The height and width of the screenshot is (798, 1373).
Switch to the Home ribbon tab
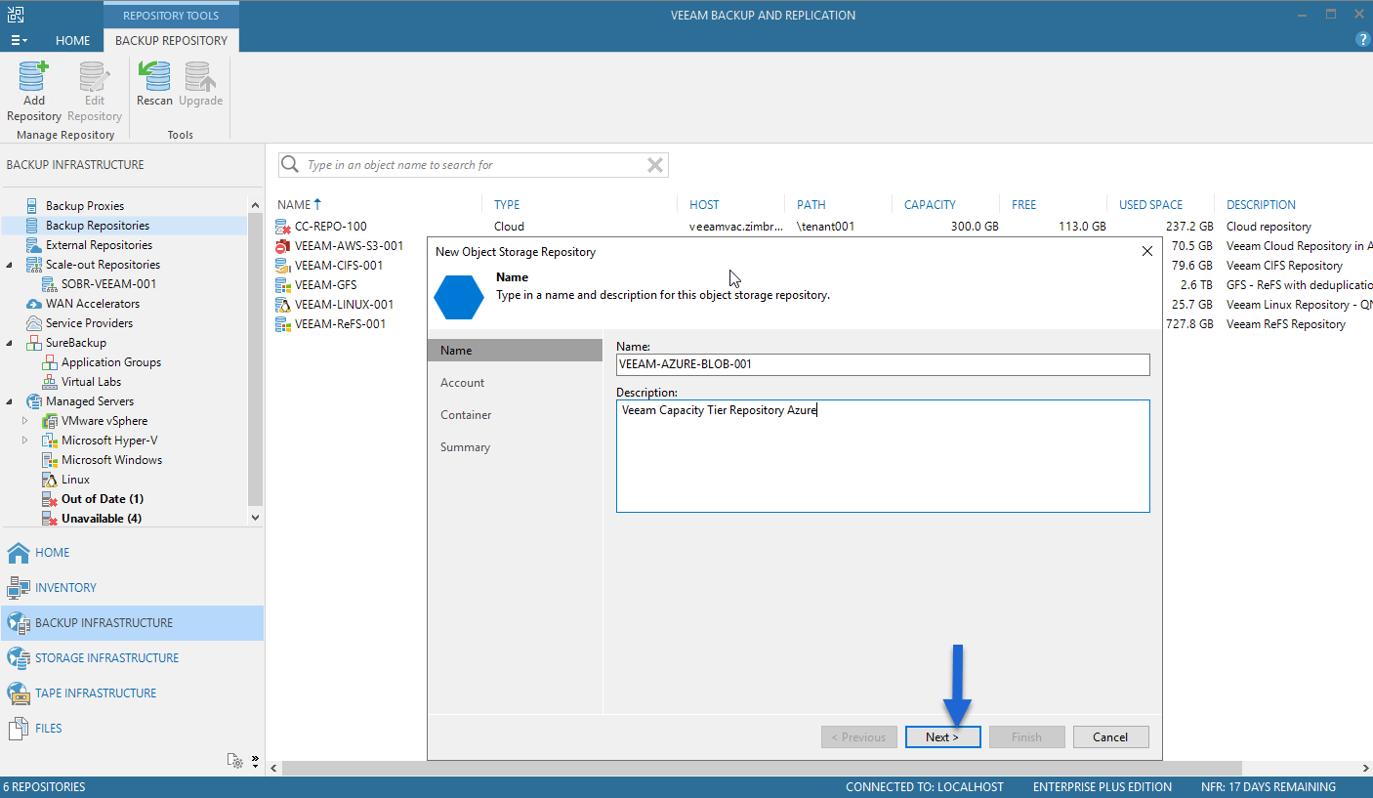[72, 40]
